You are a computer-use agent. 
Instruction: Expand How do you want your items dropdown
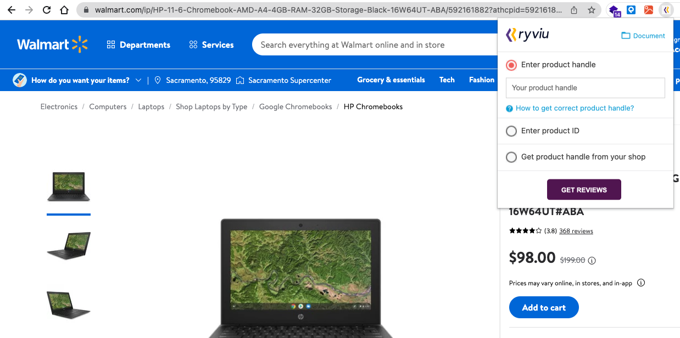click(86, 80)
